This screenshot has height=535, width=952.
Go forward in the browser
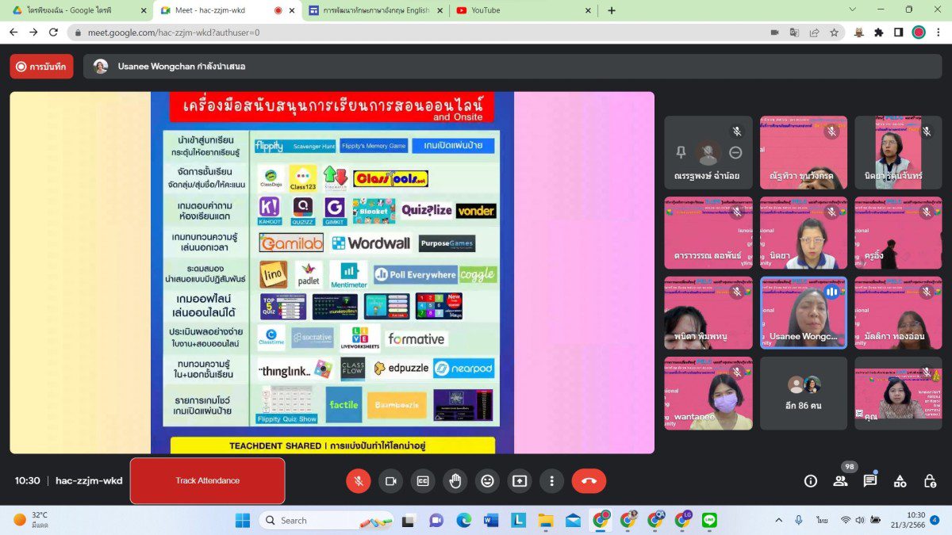(33, 32)
